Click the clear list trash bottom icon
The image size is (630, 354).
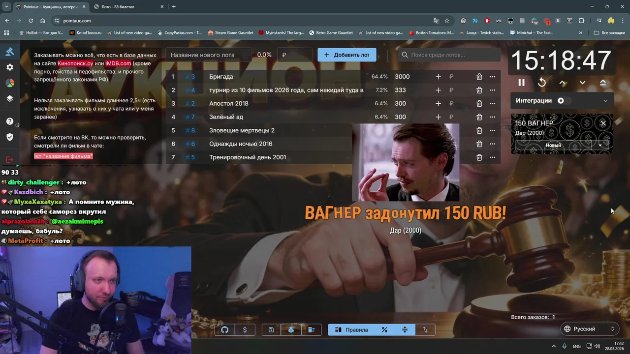click(x=311, y=330)
